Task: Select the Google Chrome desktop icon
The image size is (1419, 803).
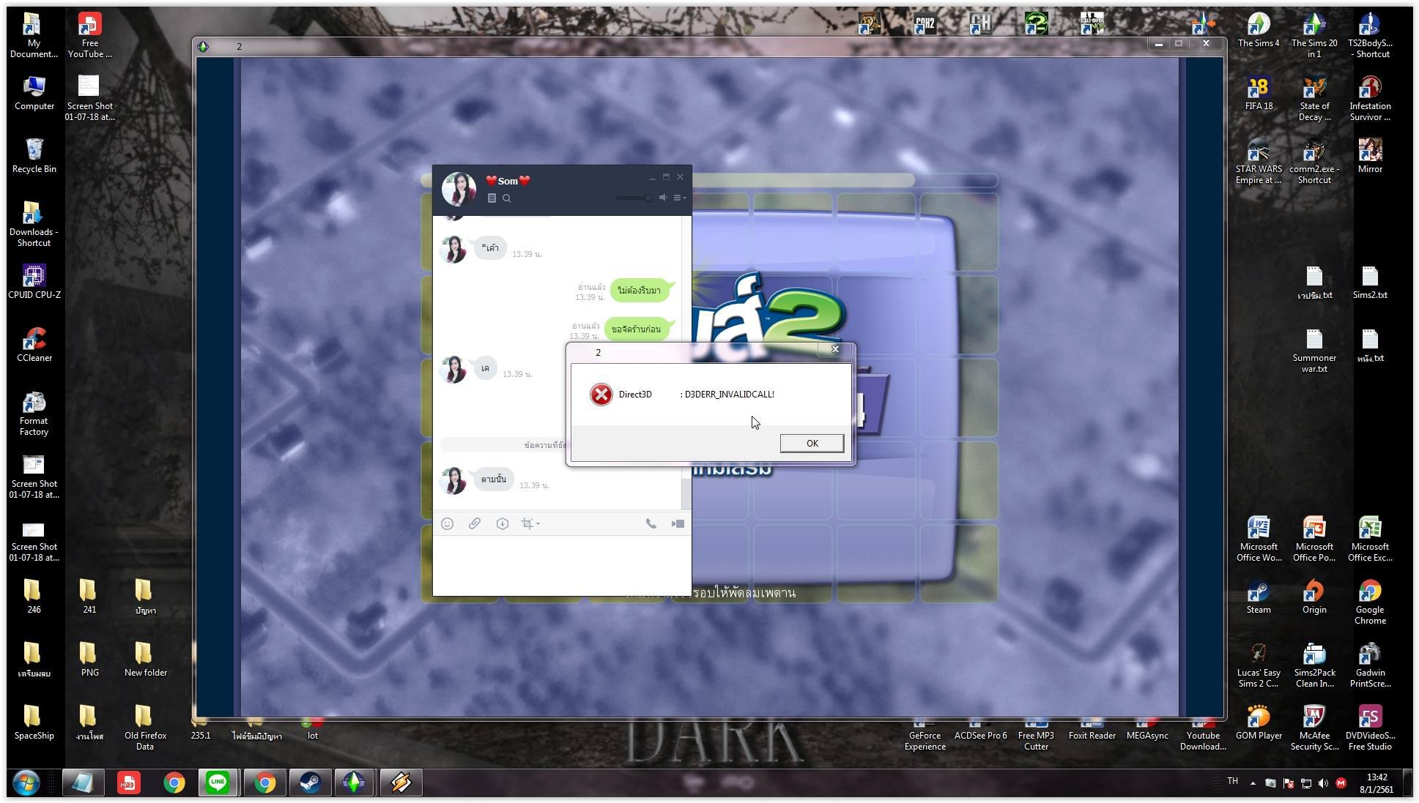Action: pyautogui.click(x=1370, y=602)
